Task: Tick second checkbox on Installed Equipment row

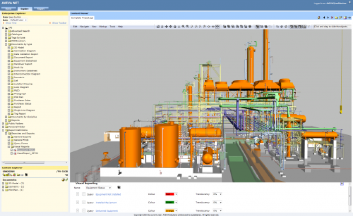Action: 84,202
